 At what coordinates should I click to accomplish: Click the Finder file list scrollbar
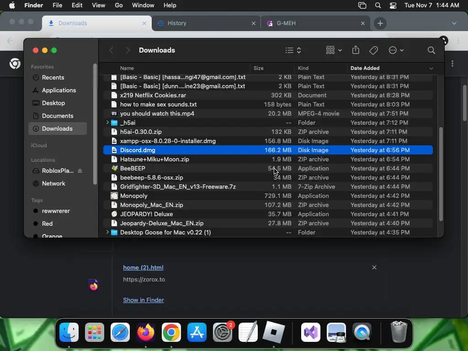(x=441, y=175)
